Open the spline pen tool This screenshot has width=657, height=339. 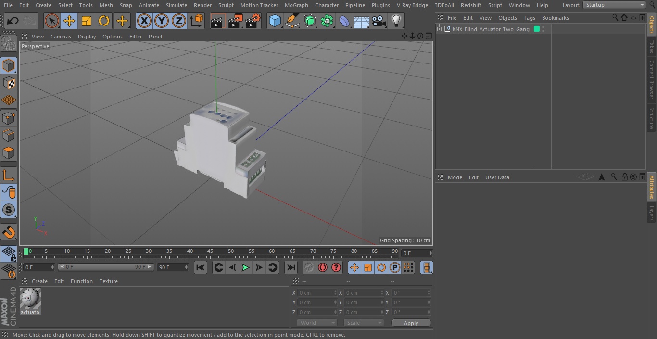click(292, 21)
